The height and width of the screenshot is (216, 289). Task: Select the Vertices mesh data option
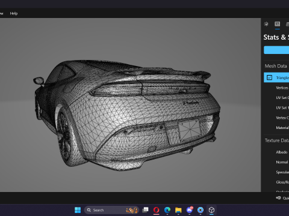click(282, 88)
